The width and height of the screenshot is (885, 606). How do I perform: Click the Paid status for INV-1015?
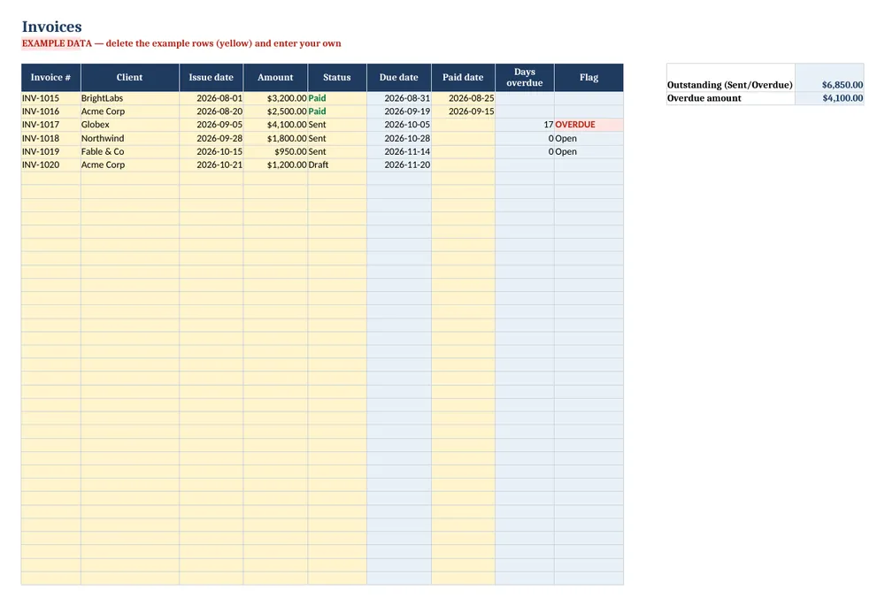point(337,98)
